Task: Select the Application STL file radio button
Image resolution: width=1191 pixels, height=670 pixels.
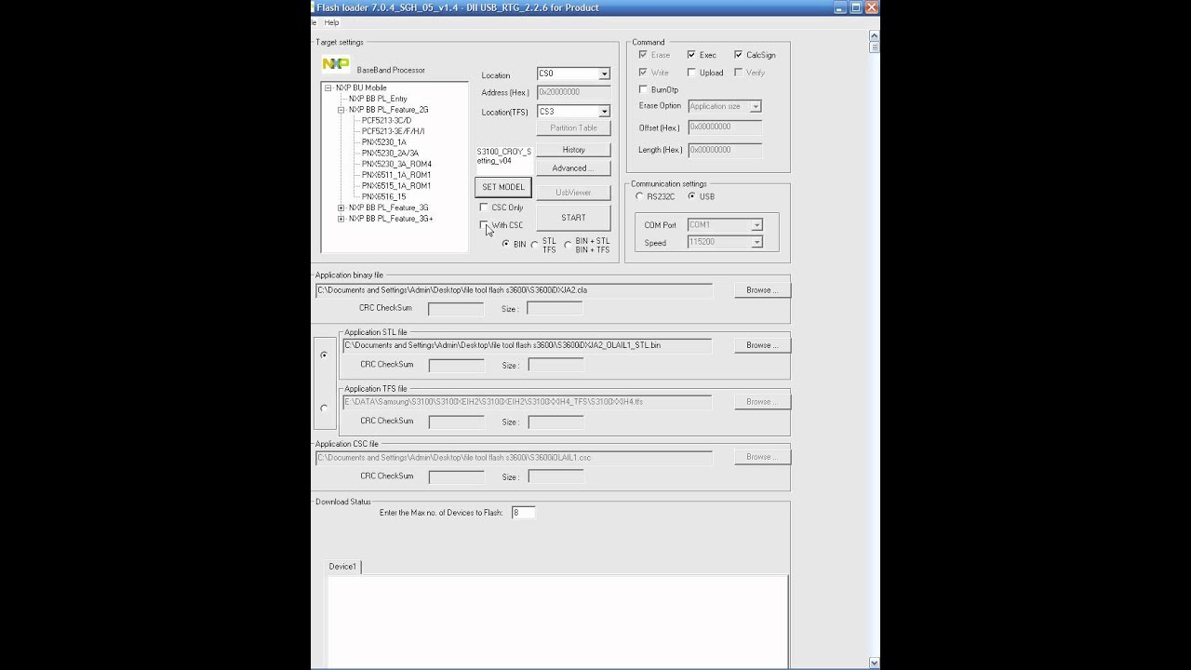Action: click(324, 355)
